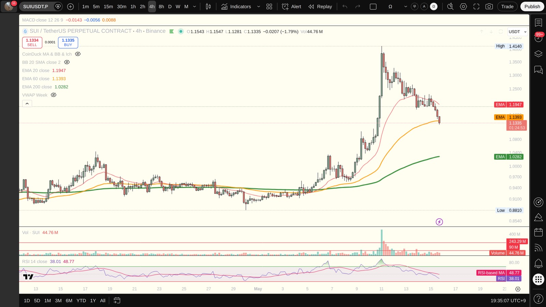The image size is (546, 307).
Task: Redo the last chart action
Action: pyautogui.click(x=358, y=6)
